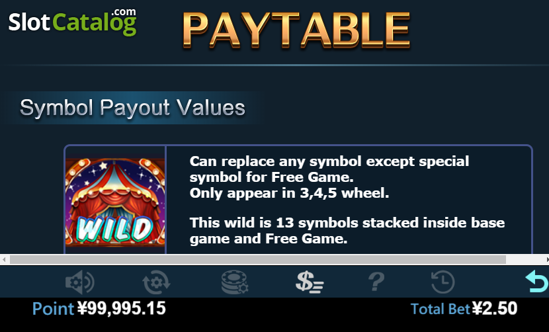The height and width of the screenshot is (332, 549).
Task: Click the Point label in status bar
Action: pyautogui.click(x=53, y=309)
